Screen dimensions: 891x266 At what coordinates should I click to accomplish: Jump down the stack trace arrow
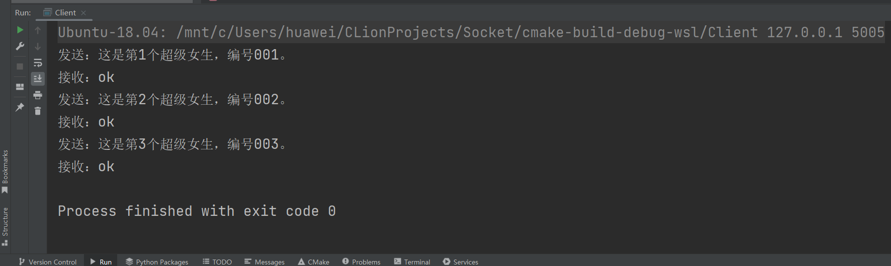point(38,47)
